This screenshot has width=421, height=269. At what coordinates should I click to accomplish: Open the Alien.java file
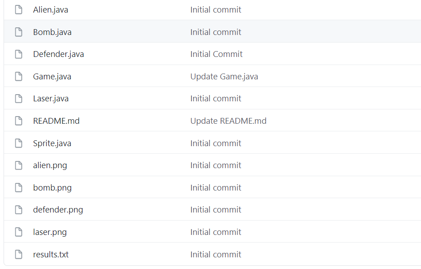click(x=51, y=10)
